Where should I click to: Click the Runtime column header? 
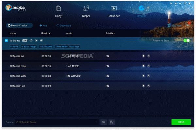click(x=46, y=33)
